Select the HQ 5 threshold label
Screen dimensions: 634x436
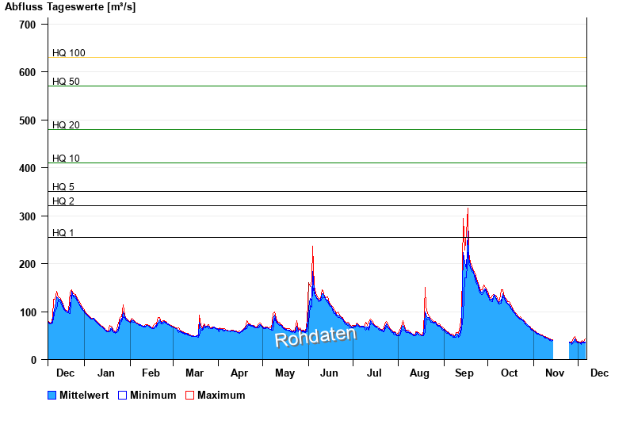tap(63, 187)
